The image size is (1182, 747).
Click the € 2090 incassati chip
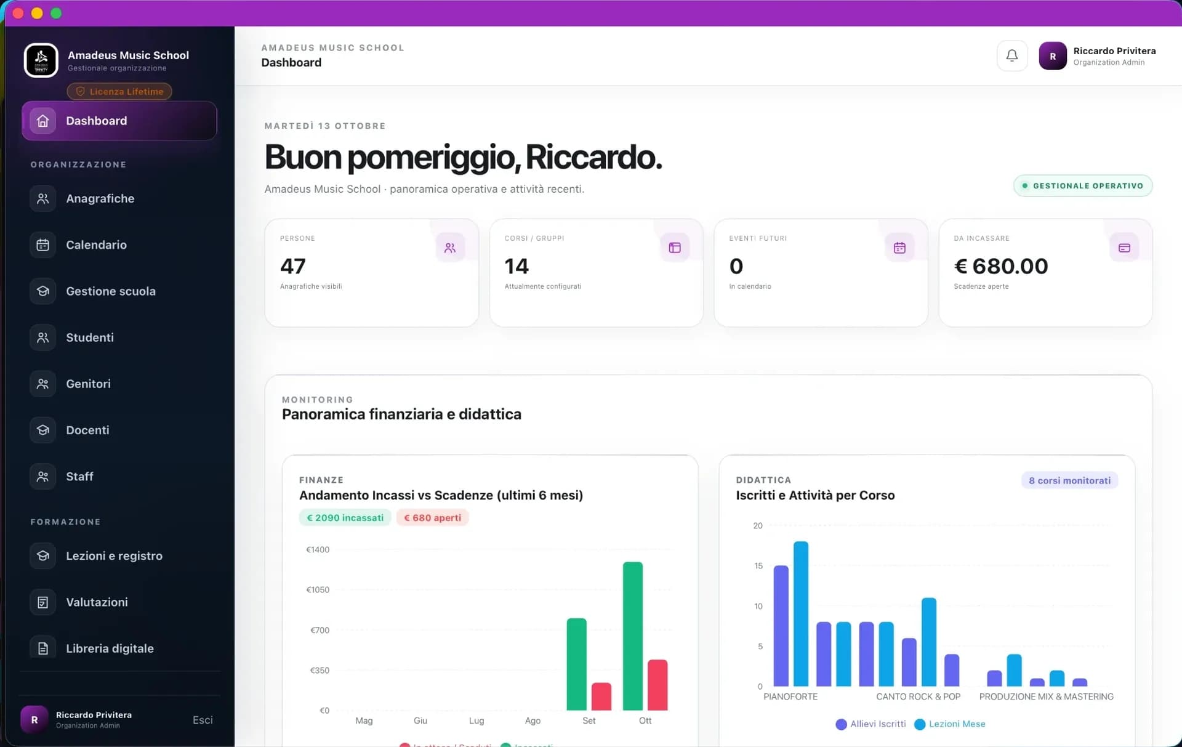click(x=345, y=518)
